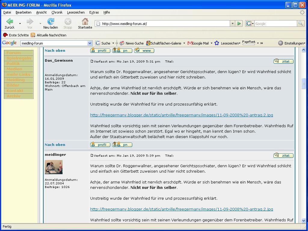
Task: Click the search magnifier icon in search box
Action: point(300,23)
